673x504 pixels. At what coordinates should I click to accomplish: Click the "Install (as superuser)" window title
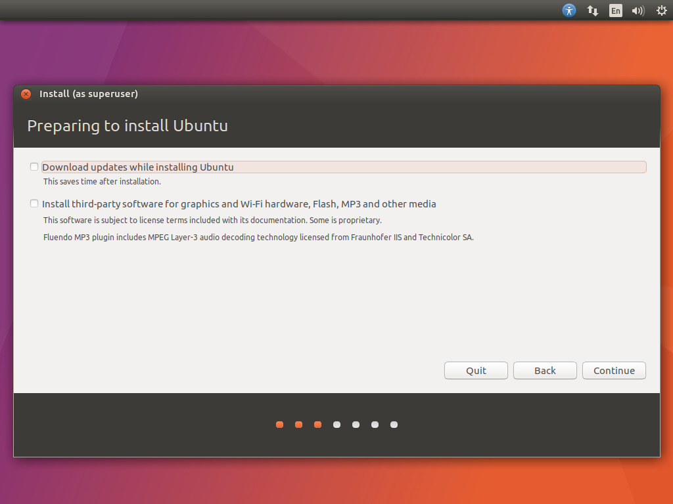click(x=89, y=94)
